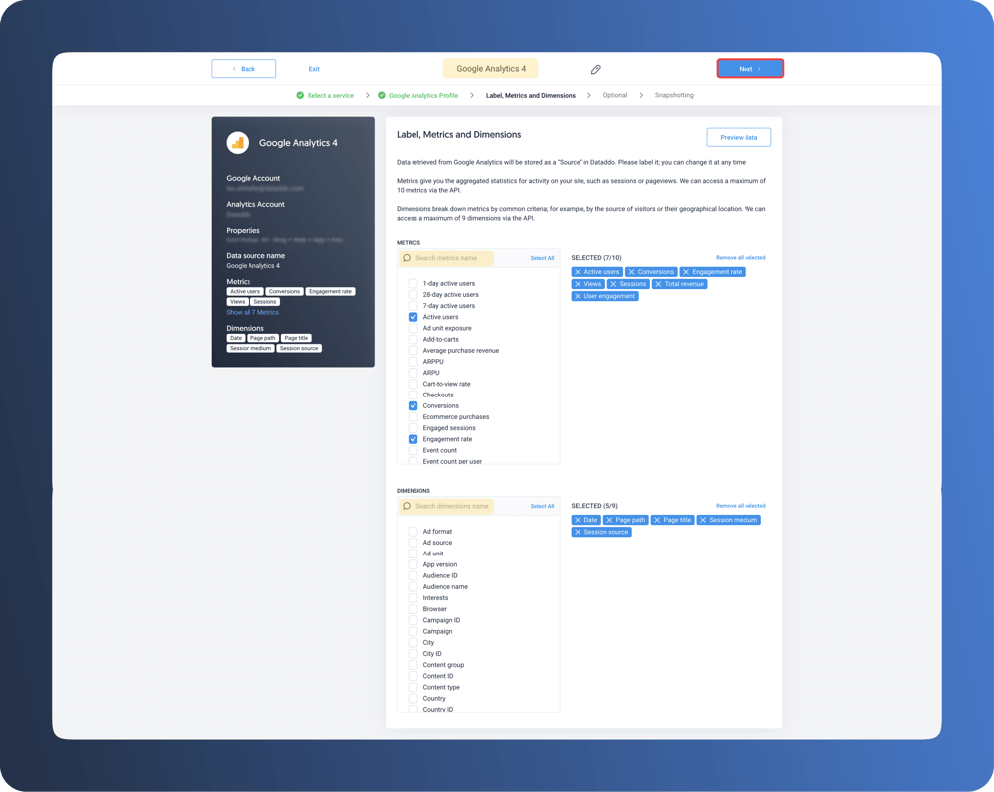Check the 1-day active users metric
Image resolution: width=994 pixels, height=792 pixels.
tap(413, 284)
